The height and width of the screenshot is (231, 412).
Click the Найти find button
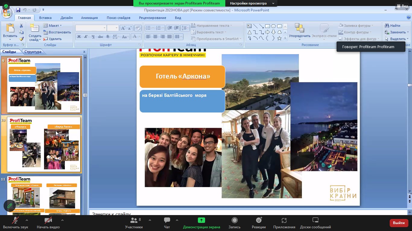click(392, 26)
